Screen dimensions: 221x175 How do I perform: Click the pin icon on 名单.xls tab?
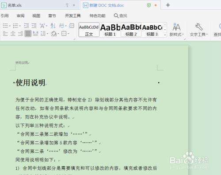point(67,5)
